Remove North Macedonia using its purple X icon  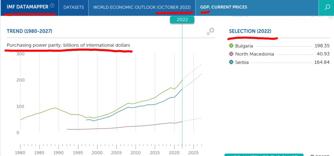[x=231, y=54]
